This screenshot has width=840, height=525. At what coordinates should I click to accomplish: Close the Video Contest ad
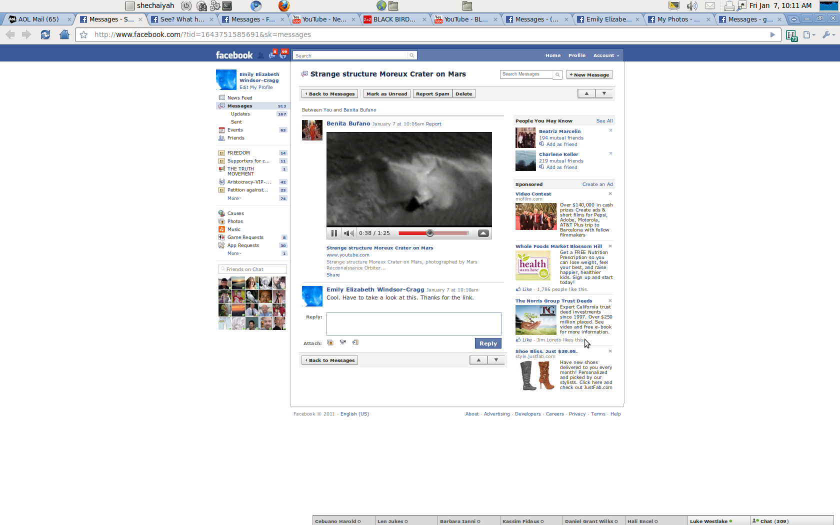click(x=610, y=193)
